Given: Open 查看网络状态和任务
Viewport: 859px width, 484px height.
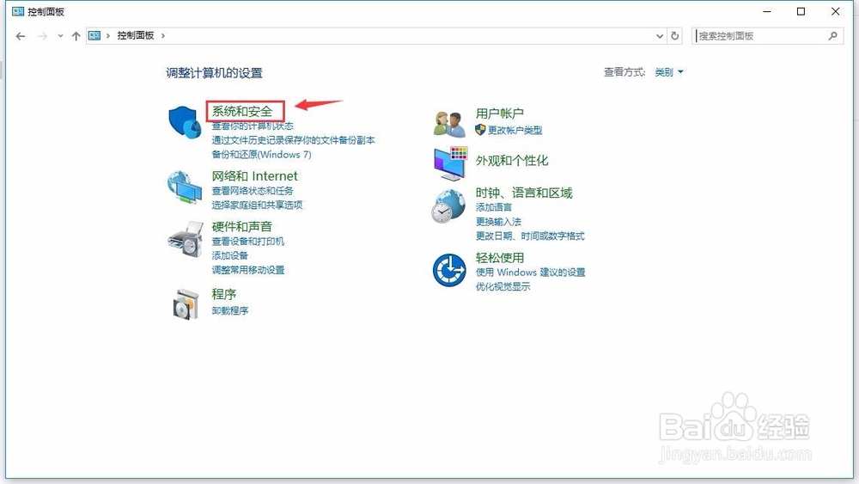Looking at the screenshot, I should 253,191.
